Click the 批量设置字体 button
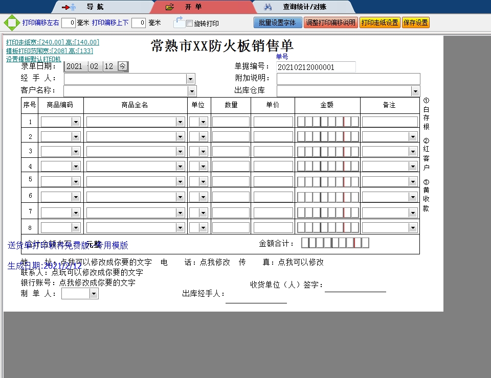 (277, 22)
